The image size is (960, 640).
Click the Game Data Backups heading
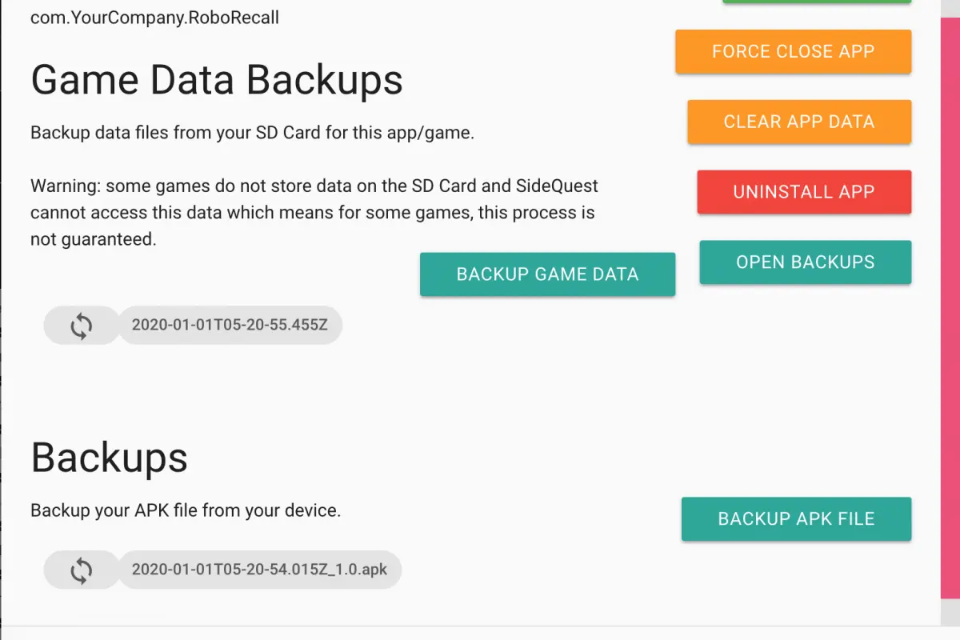(x=217, y=80)
